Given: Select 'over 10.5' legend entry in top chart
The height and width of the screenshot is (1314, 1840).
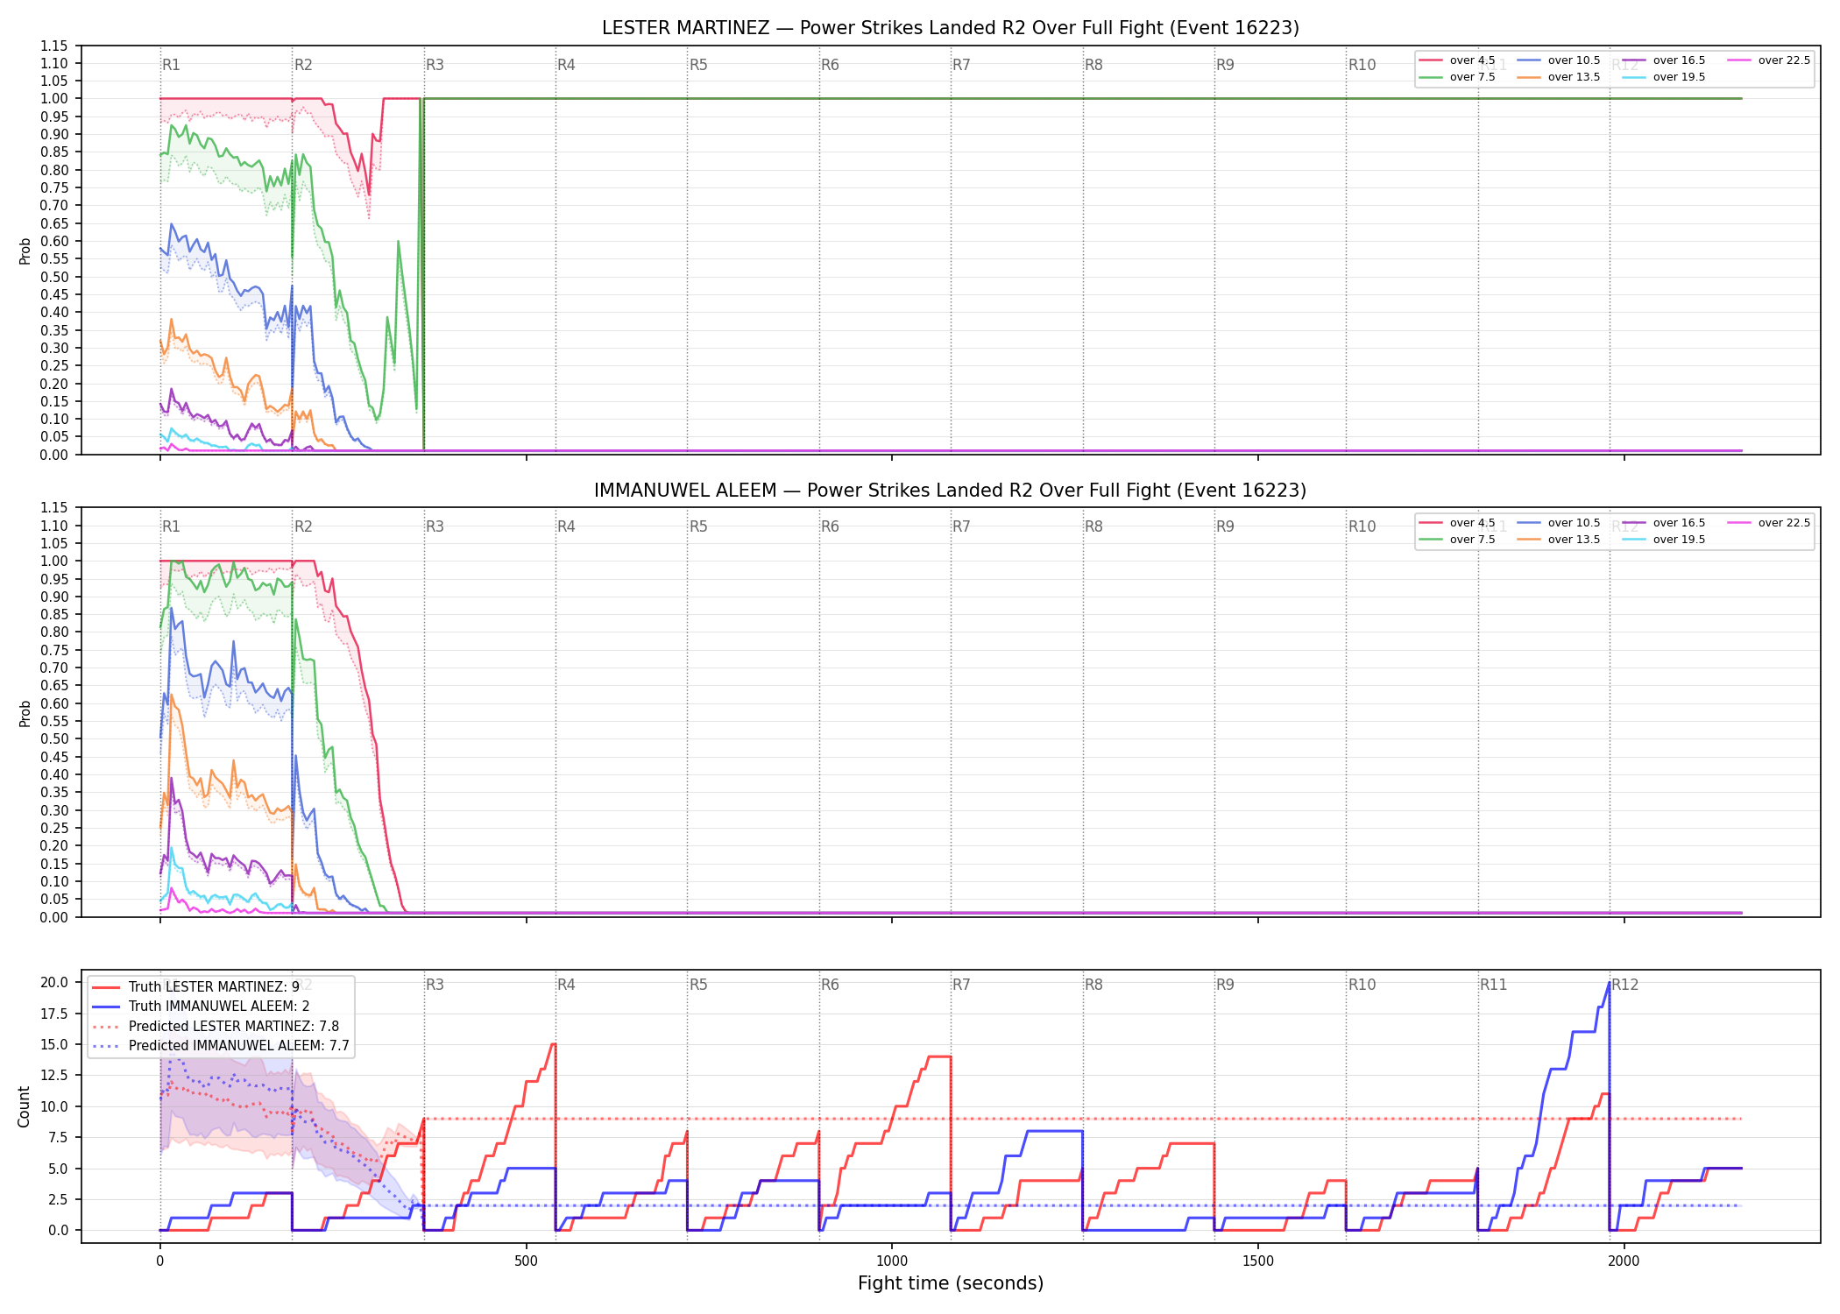Looking at the screenshot, I should click(1559, 60).
